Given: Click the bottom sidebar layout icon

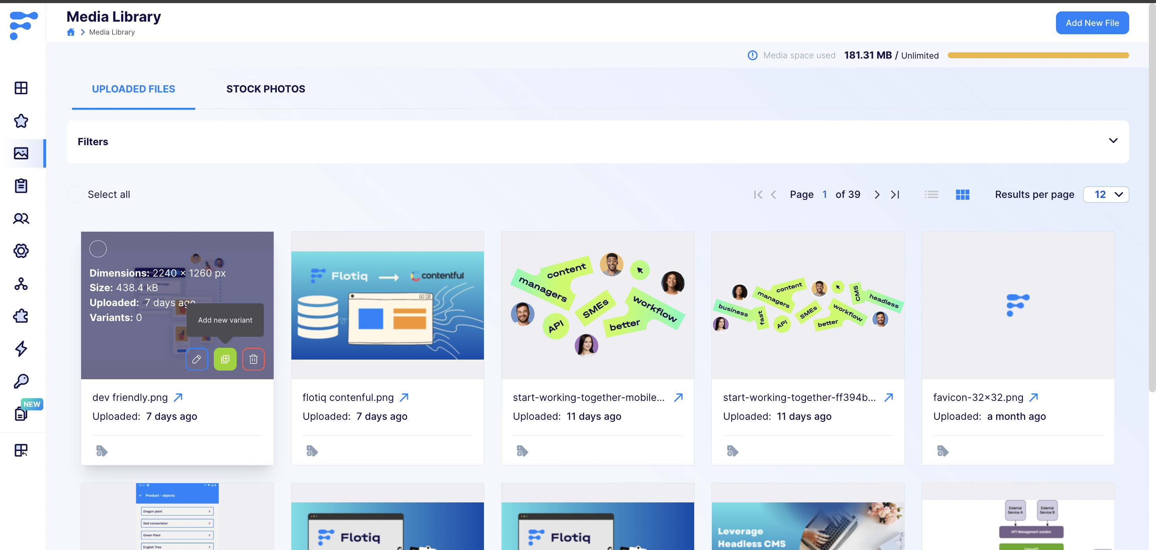Looking at the screenshot, I should (x=21, y=450).
